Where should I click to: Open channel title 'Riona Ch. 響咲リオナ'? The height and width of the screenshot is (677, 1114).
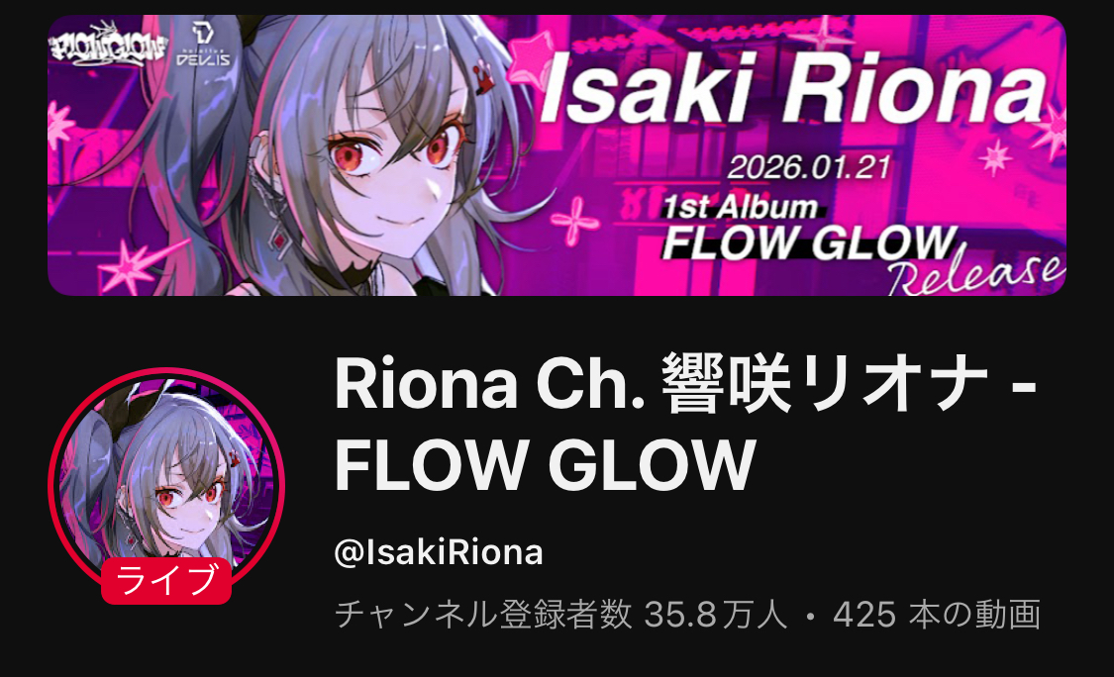(661, 384)
